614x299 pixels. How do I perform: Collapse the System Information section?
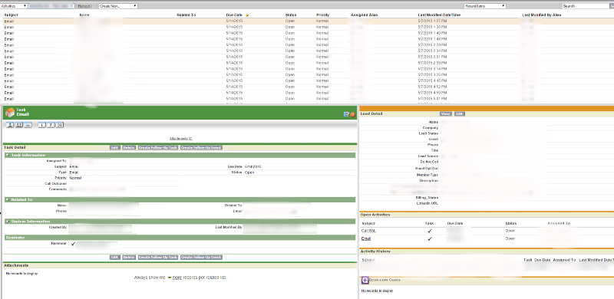pyautogui.click(x=8, y=222)
